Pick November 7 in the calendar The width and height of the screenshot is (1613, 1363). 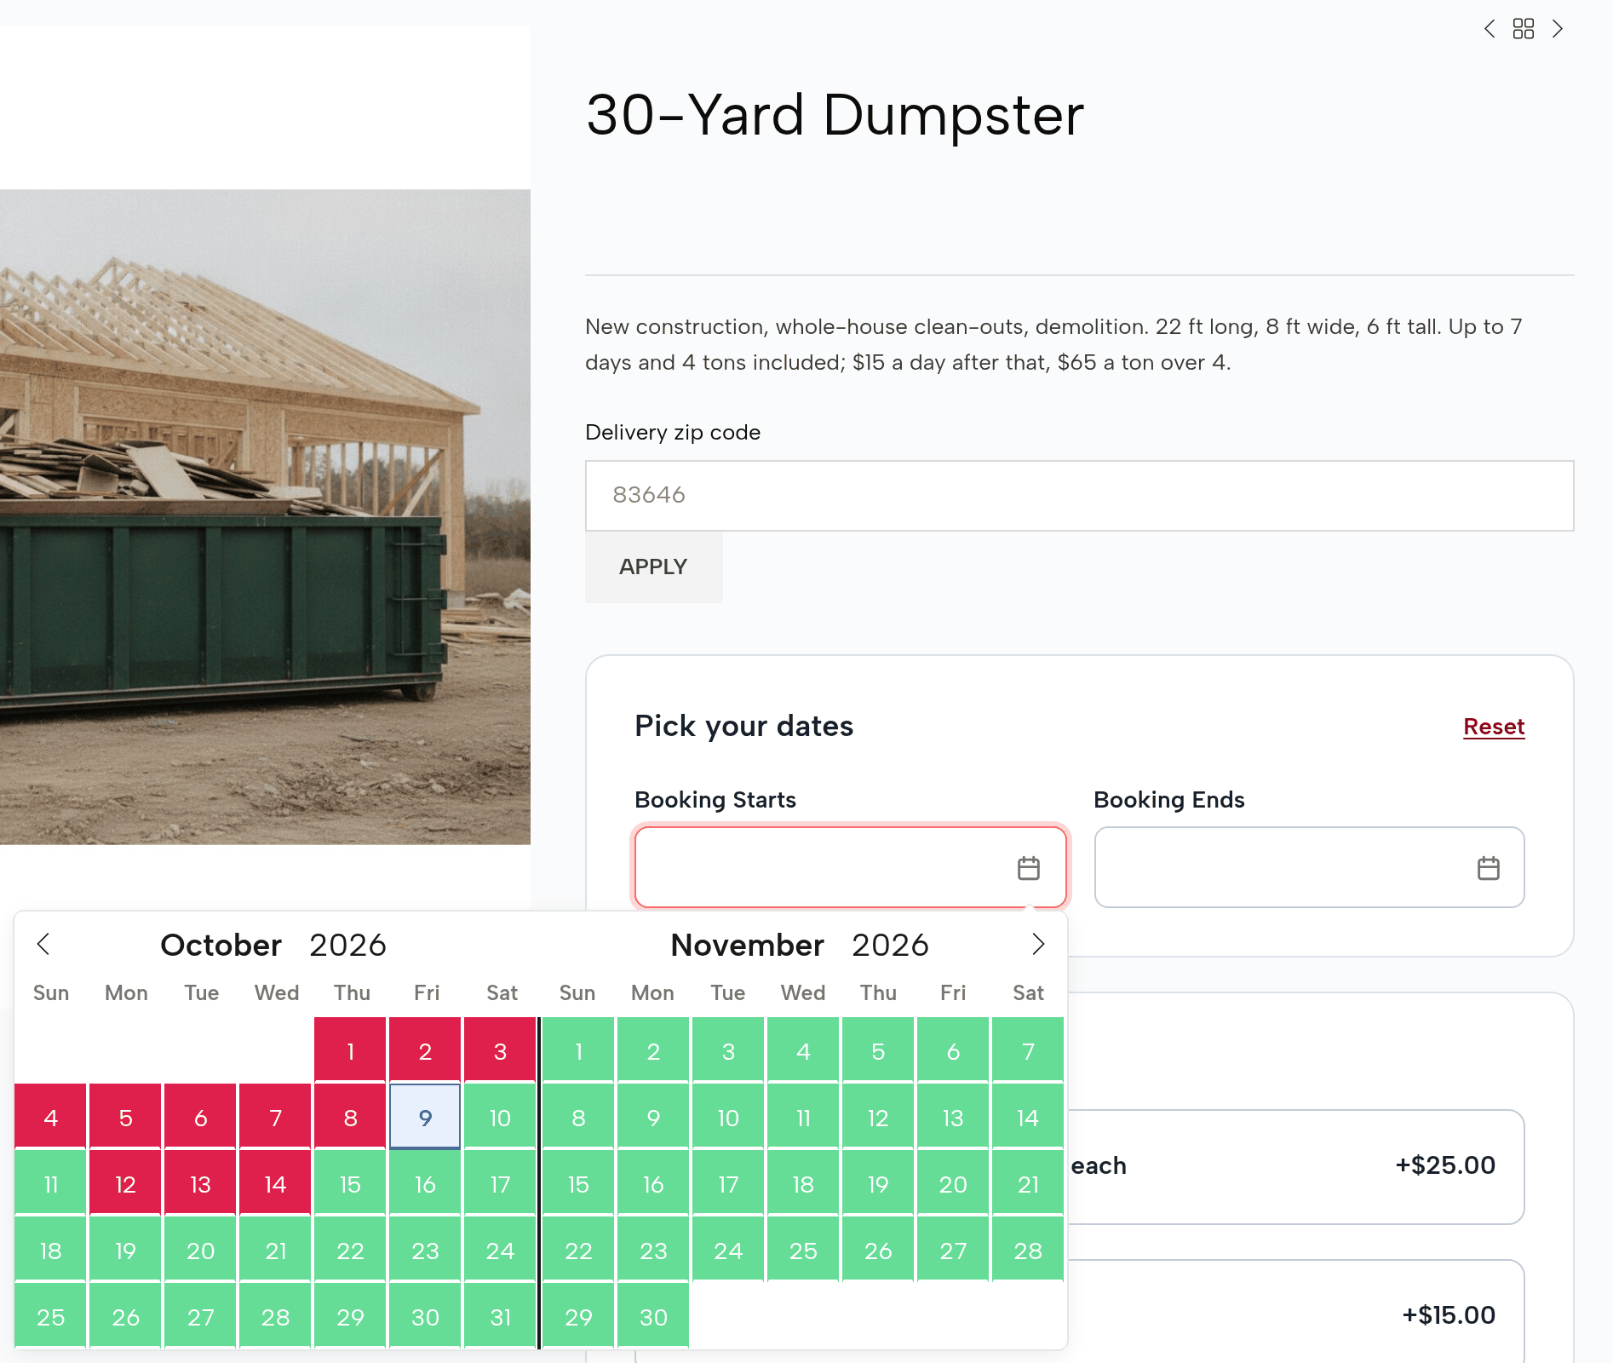pyautogui.click(x=1028, y=1050)
